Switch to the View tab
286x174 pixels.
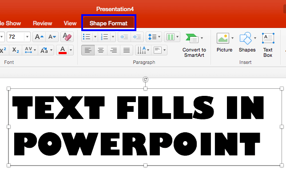(x=70, y=23)
